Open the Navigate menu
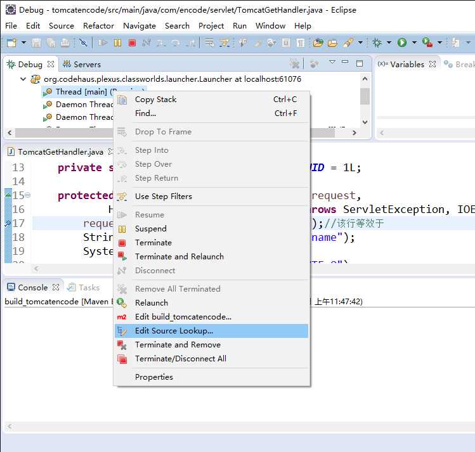The height and width of the screenshot is (452, 475). pyautogui.click(x=140, y=26)
